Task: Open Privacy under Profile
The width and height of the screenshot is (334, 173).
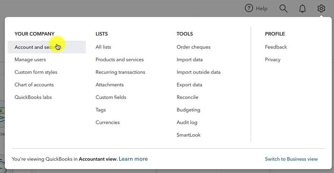Action: (273, 60)
